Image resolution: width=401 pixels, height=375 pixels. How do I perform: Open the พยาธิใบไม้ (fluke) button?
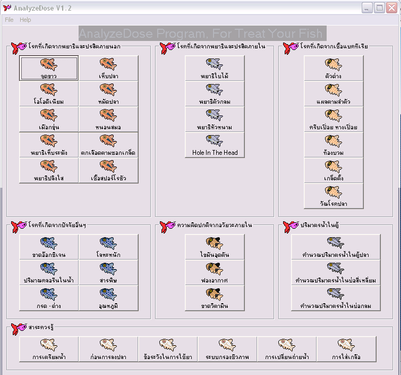point(215,68)
